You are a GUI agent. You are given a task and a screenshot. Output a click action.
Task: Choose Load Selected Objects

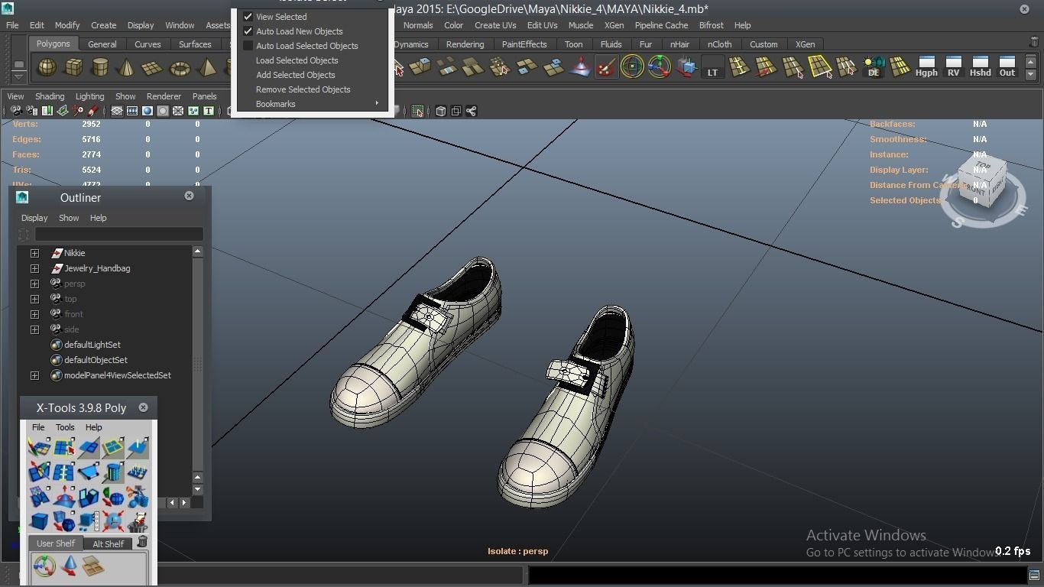click(297, 60)
